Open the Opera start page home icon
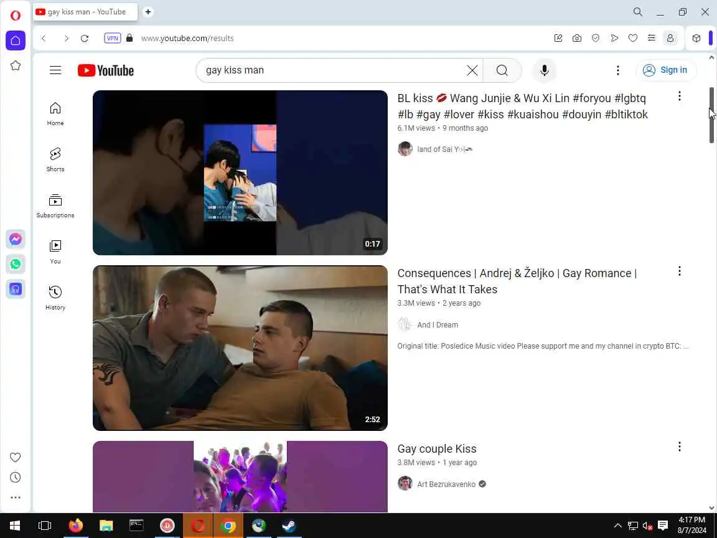 point(15,40)
